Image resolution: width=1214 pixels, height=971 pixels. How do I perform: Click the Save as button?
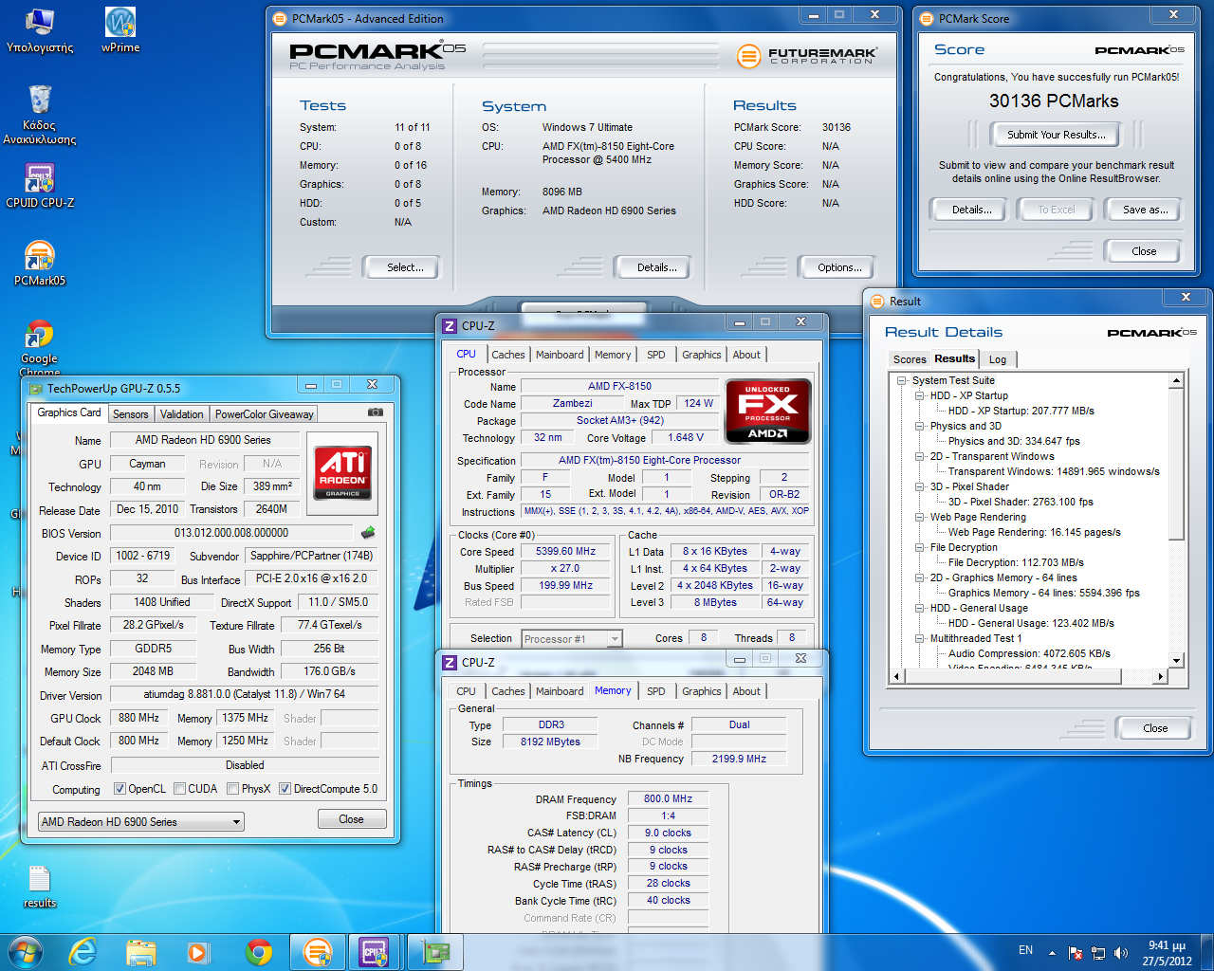tap(1145, 210)
